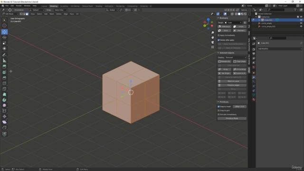
Task: Select the Rotate tool
Action: (4, 38)
